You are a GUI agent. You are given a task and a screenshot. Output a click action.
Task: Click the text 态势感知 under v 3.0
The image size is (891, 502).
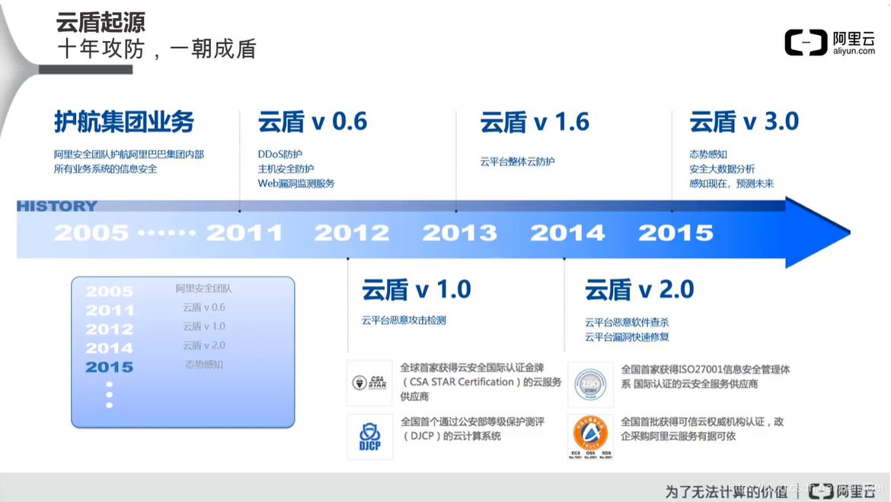coord(708,154)
